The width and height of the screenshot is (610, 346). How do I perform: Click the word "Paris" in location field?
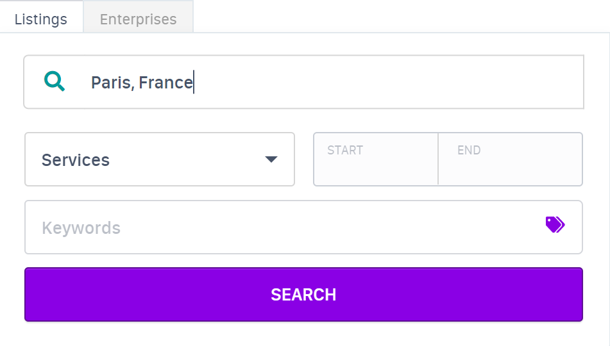coord(110,83)
